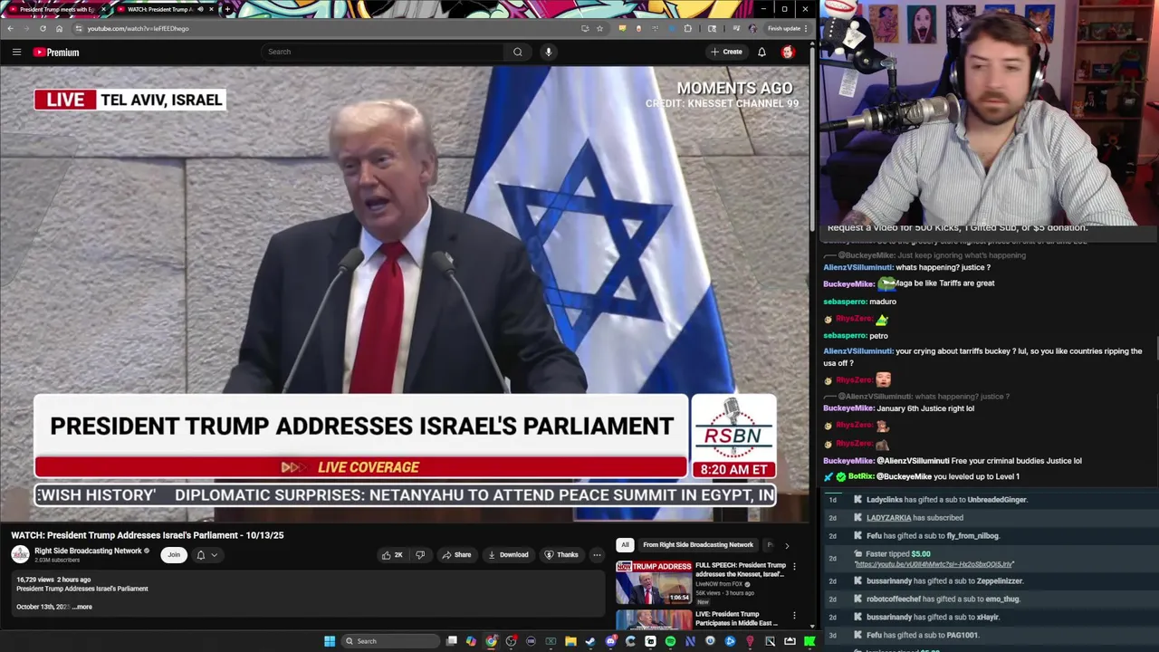
Task: Click the video title text
Action: coord(147,535)
